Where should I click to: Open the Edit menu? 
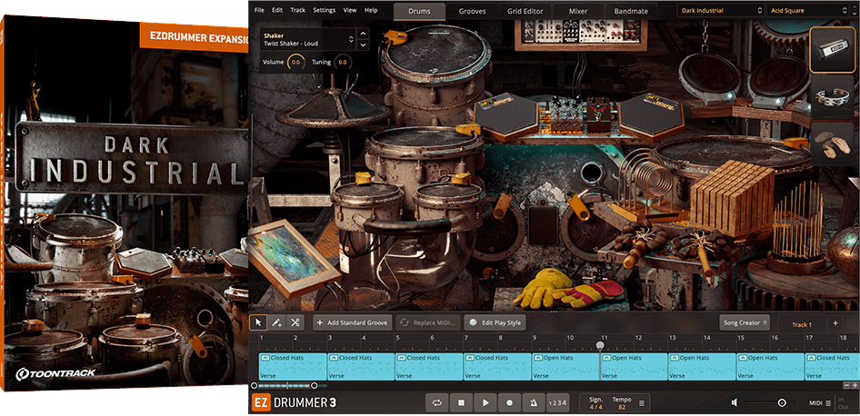277,10
